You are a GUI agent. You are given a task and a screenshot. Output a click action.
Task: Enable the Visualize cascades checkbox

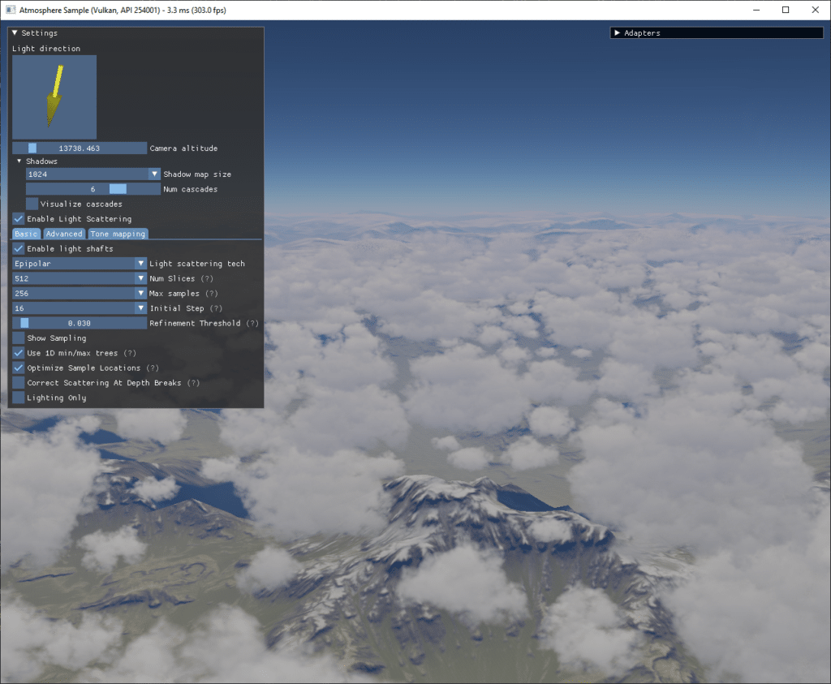click(x=32, y=204)
